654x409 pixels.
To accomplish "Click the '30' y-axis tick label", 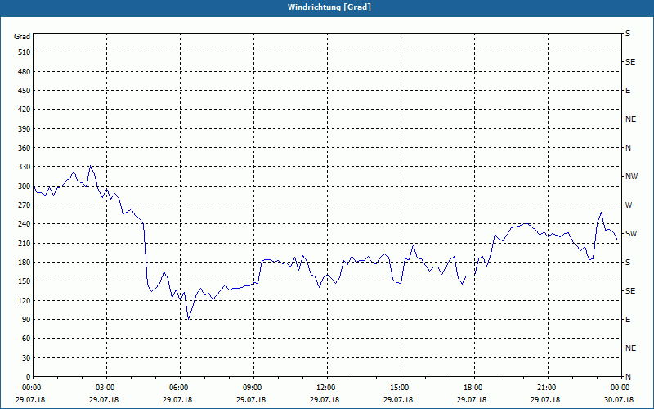I will coord(26,357).
